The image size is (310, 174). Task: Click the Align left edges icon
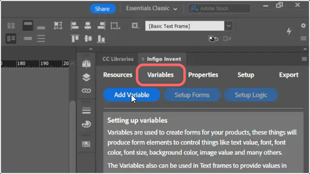coord(75,26)
